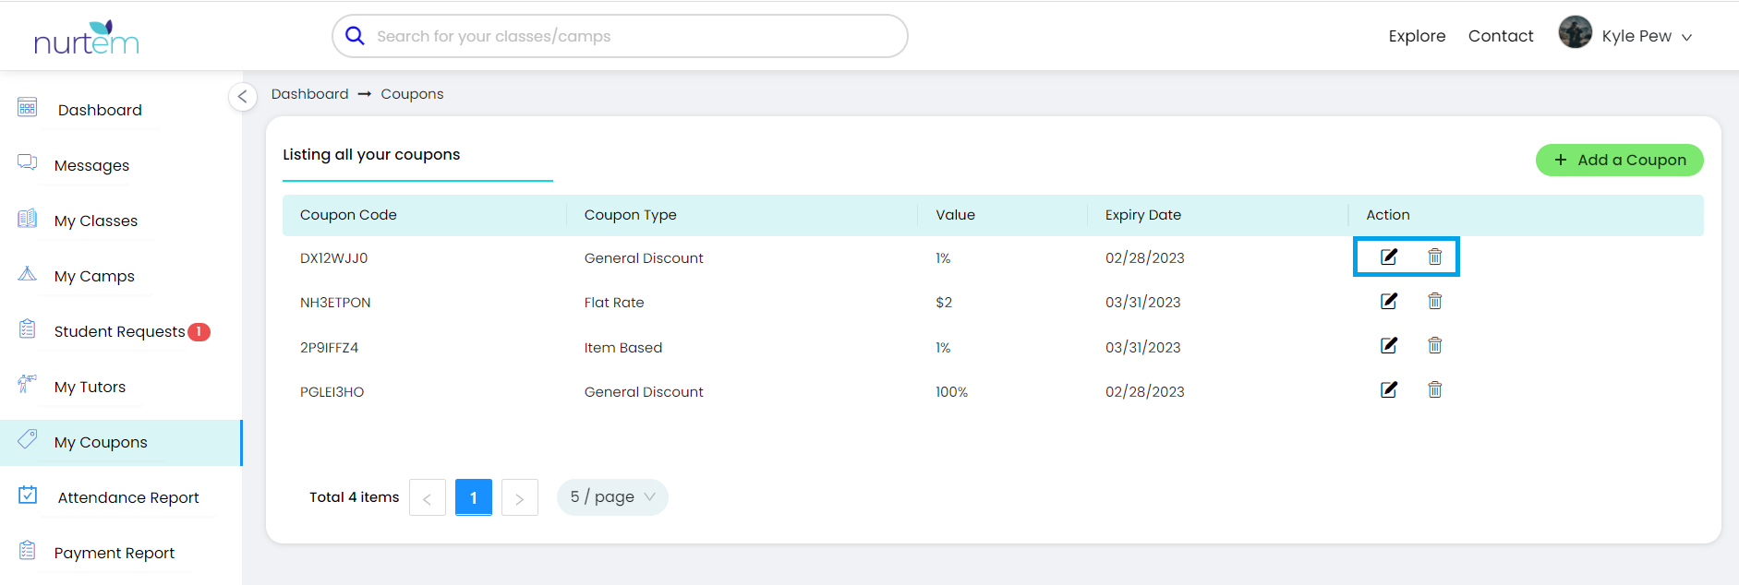Open the 5 / page size dropdown
The height and width of the screenshot is (585, 1739).
point(612,497)
